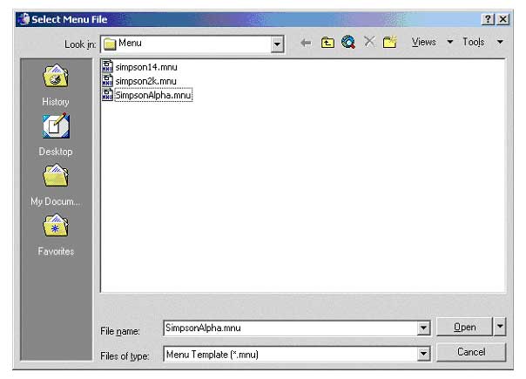Expand the Look in folder dropdown
Image resolution: width=526 pixels, height=379 pixels.
278,43
